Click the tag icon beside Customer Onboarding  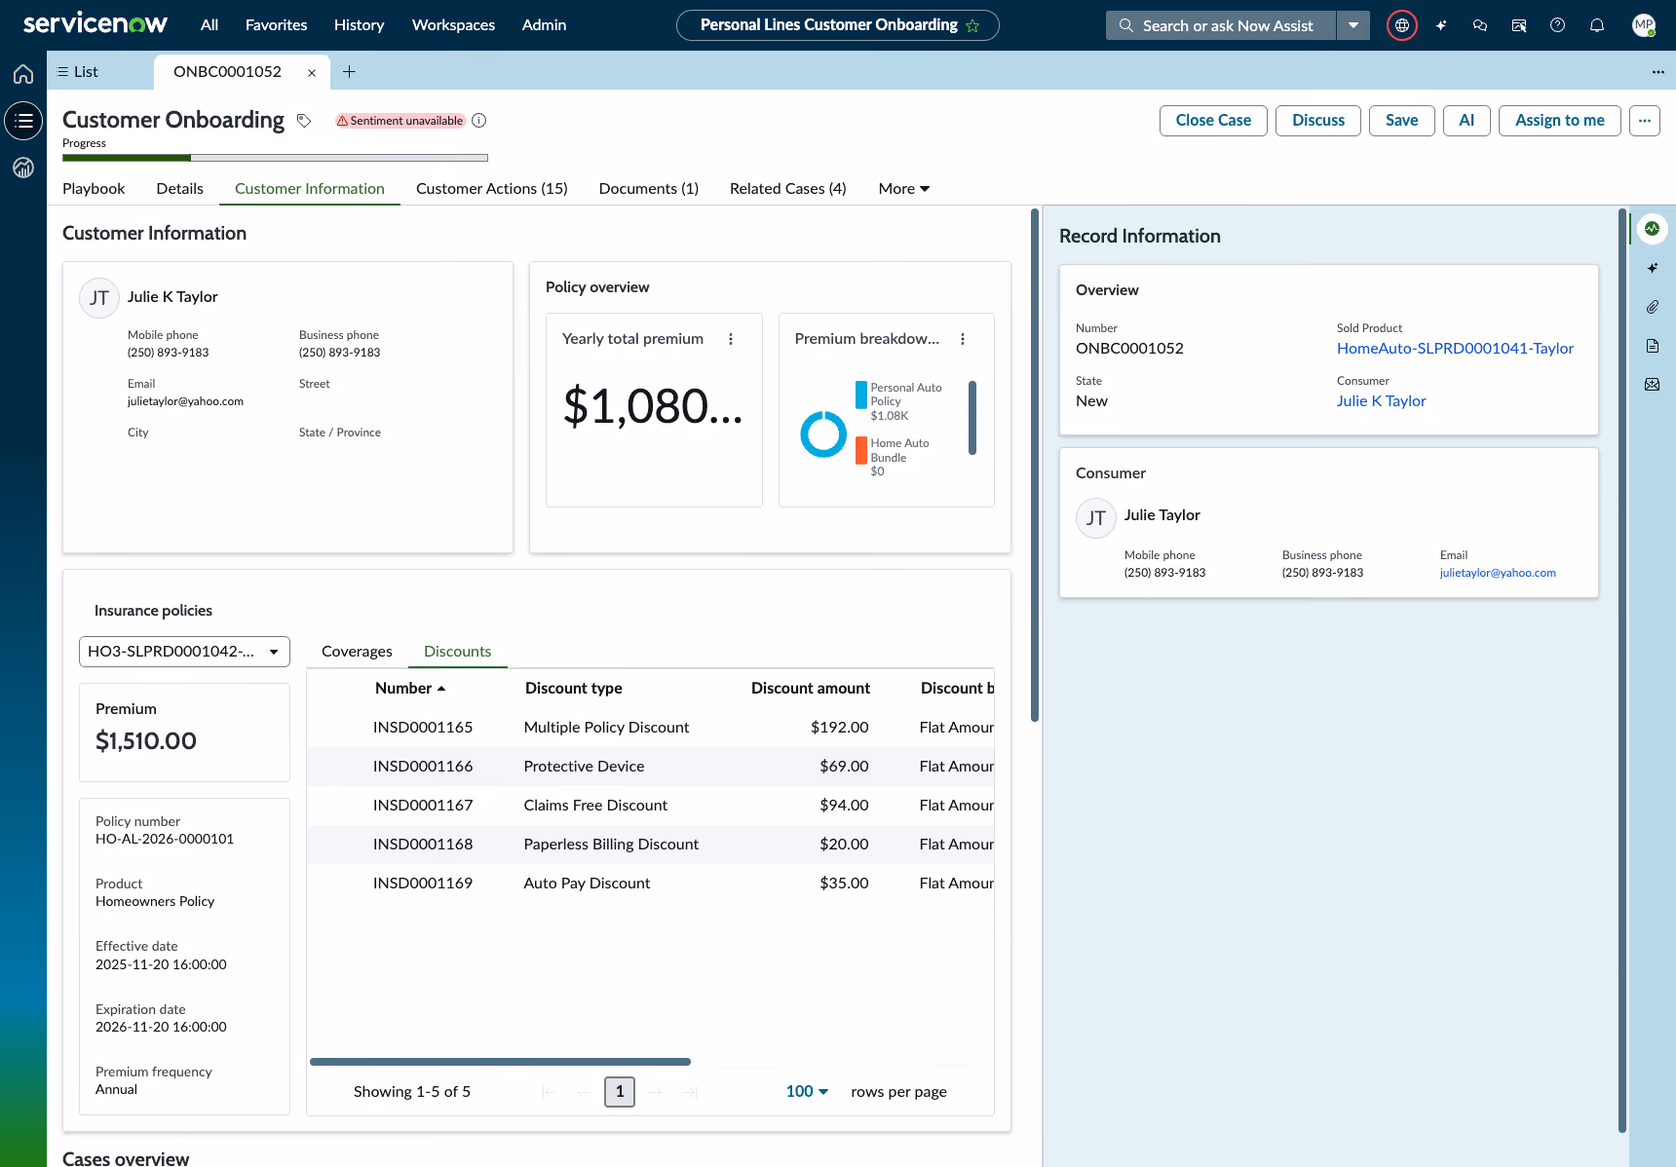304,121
